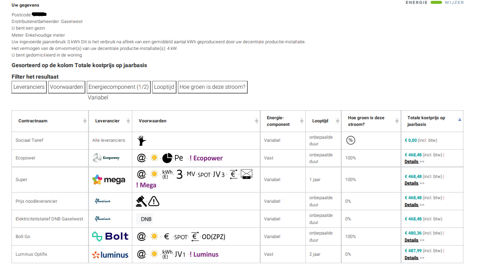The height and width of the screenshot is (280, 478).
Task: Click the pie chart icon in Ecopower row
Action: 167,158
